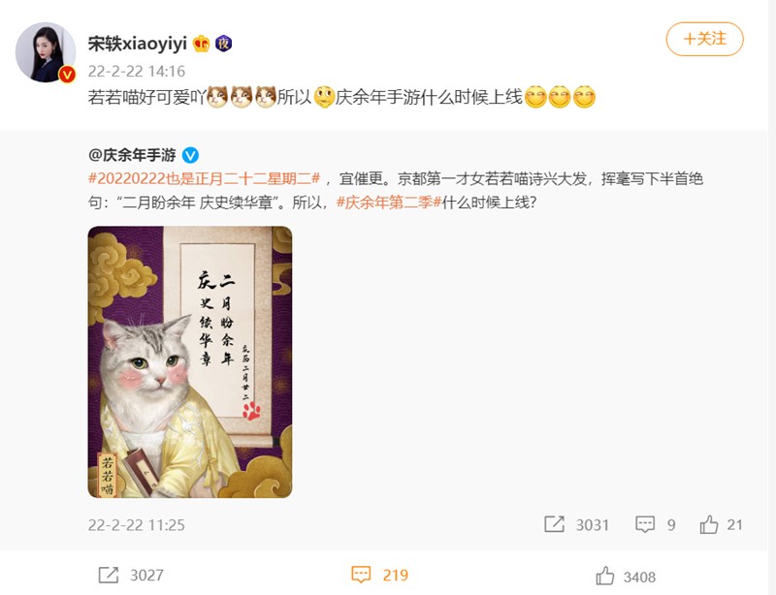Click the blue verified badge beside 庆余年手游
Viewport: 776px width, 595px height.
(x=190, y=155)
